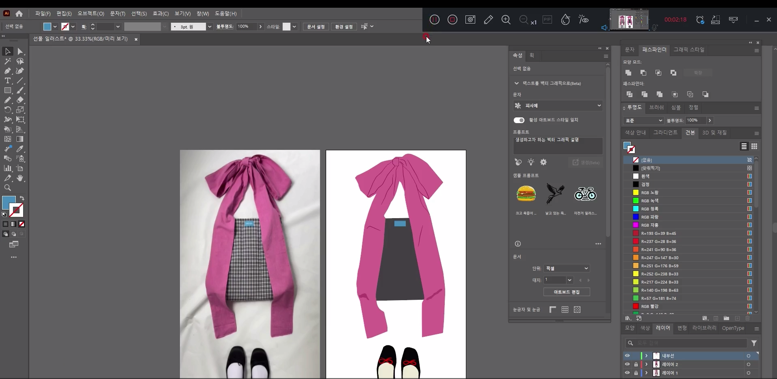Screen dimensions: 777x379
Task: Open the 효과(C) menu
Action: pyautogui.click(x=160, y=14)
